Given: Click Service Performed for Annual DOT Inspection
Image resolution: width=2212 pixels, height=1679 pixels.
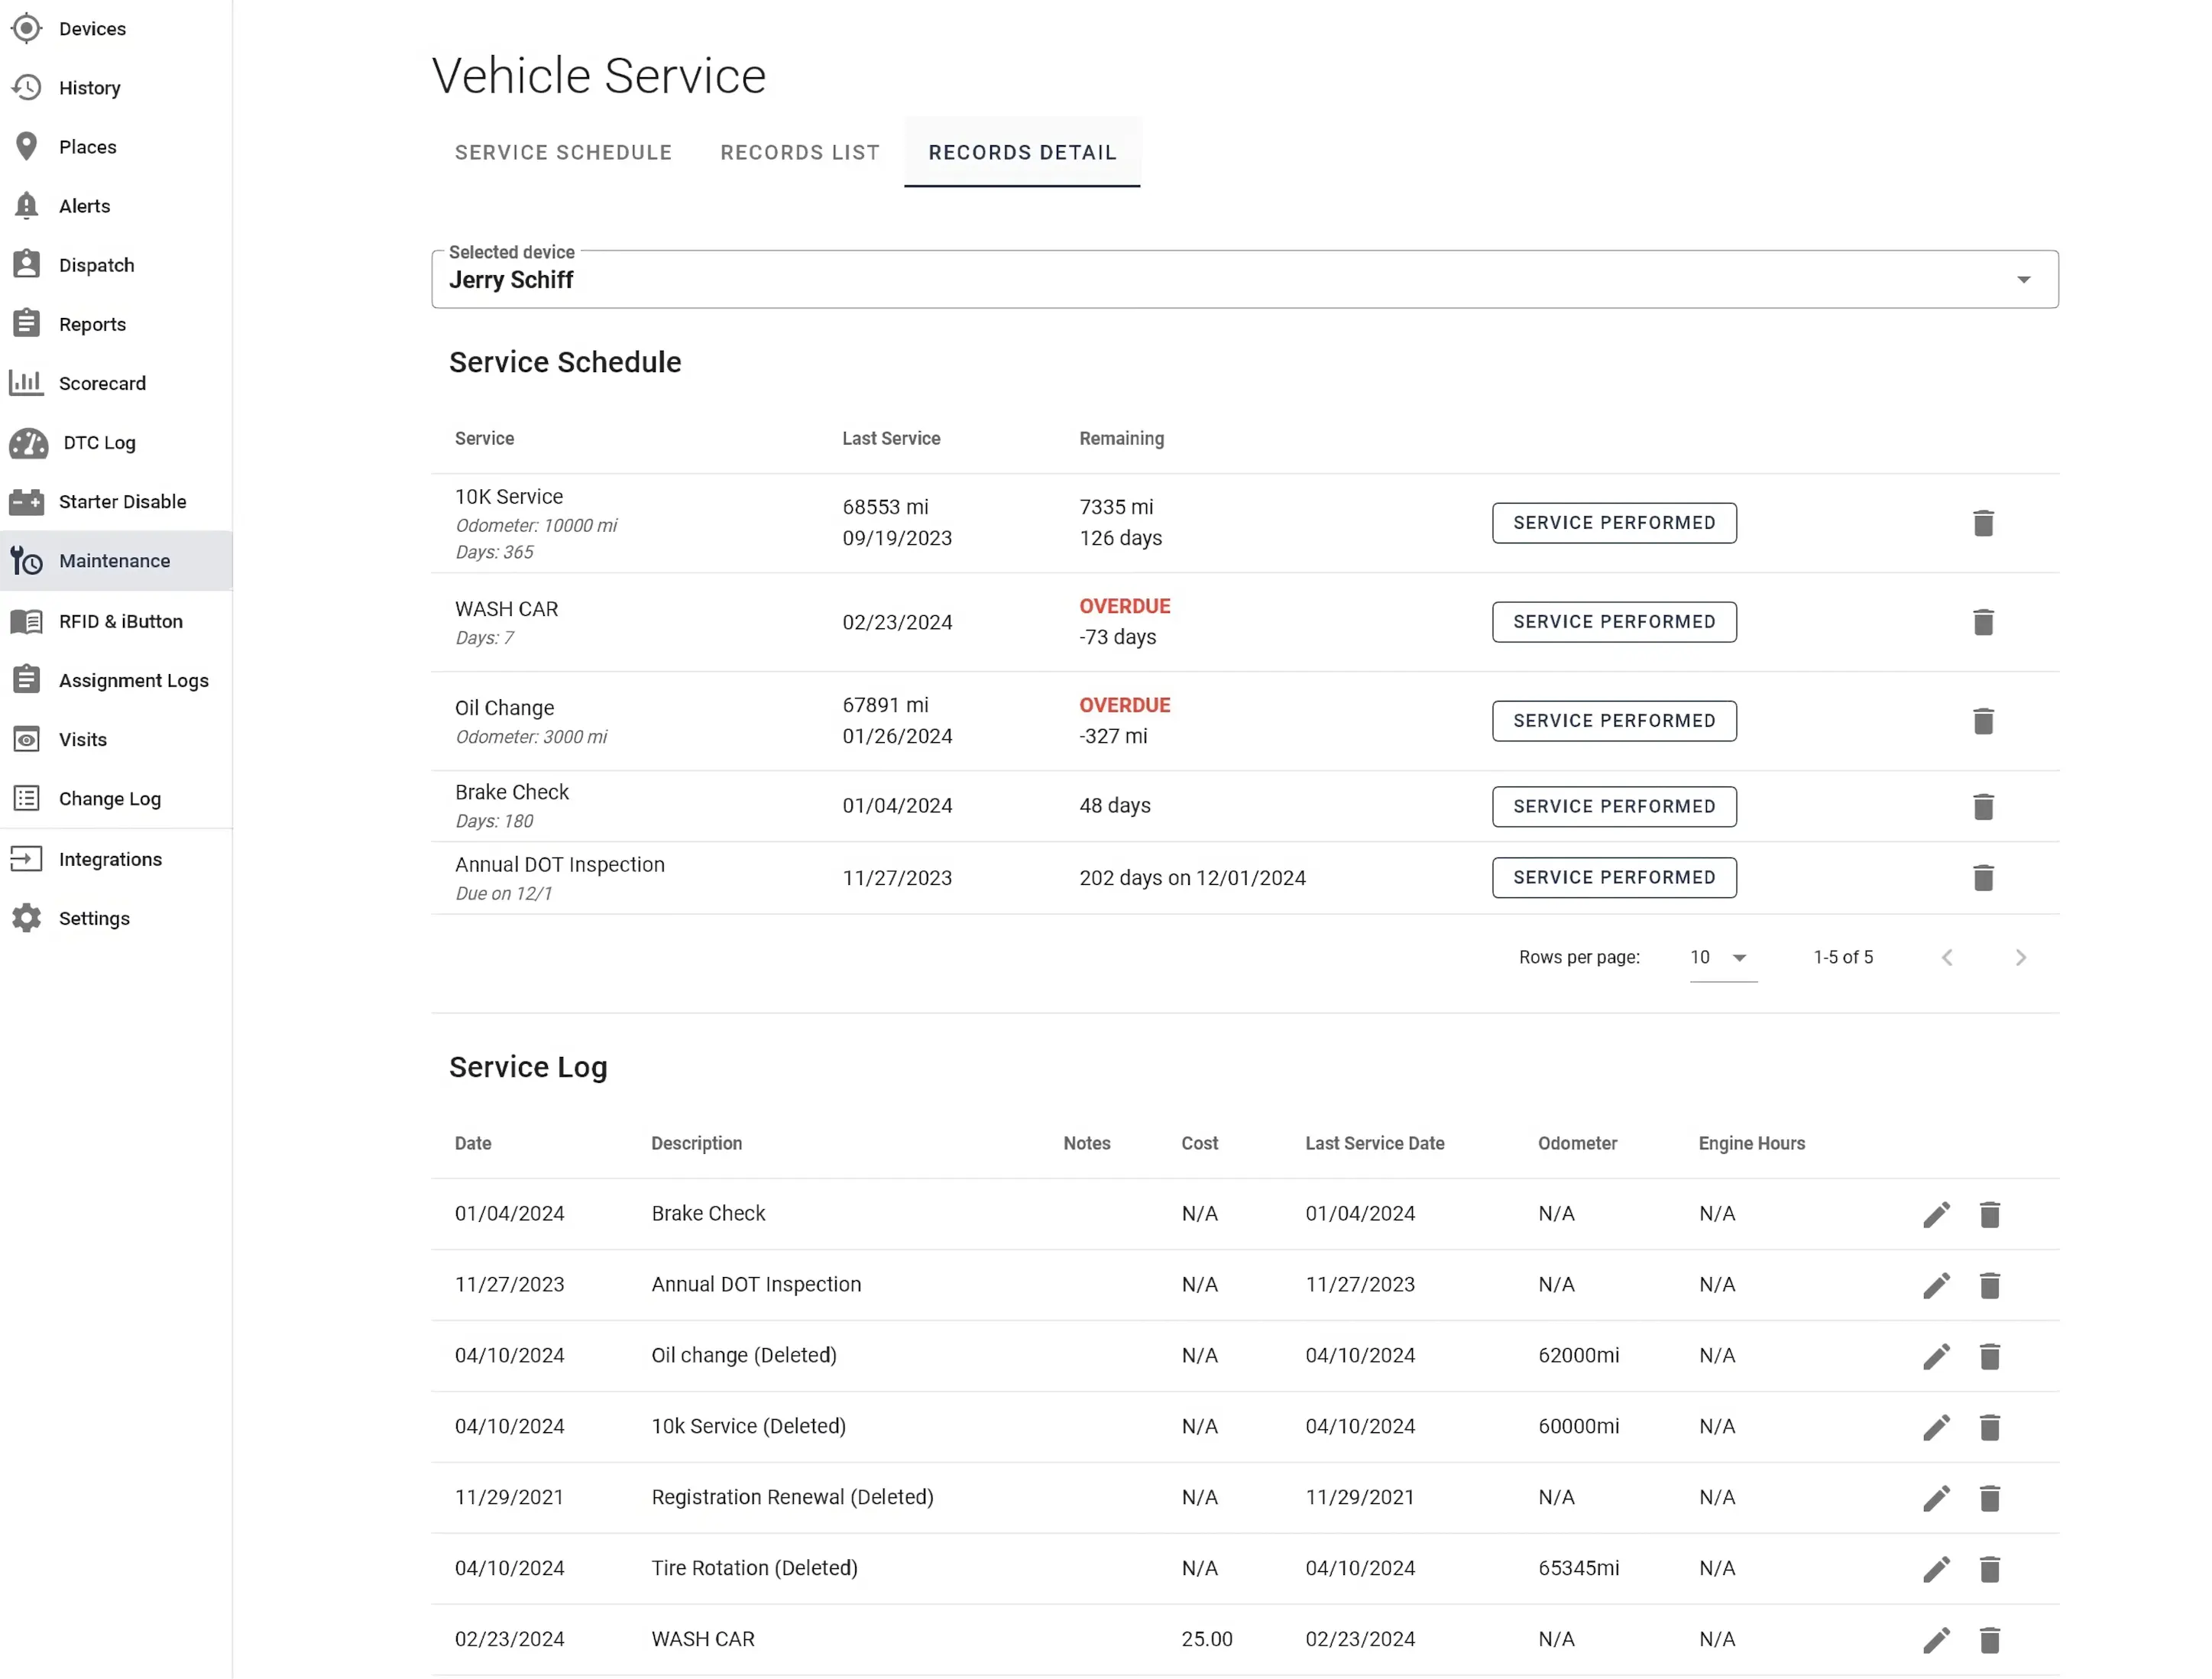Looking at the screenshot, I should [x=1613, y=877].
